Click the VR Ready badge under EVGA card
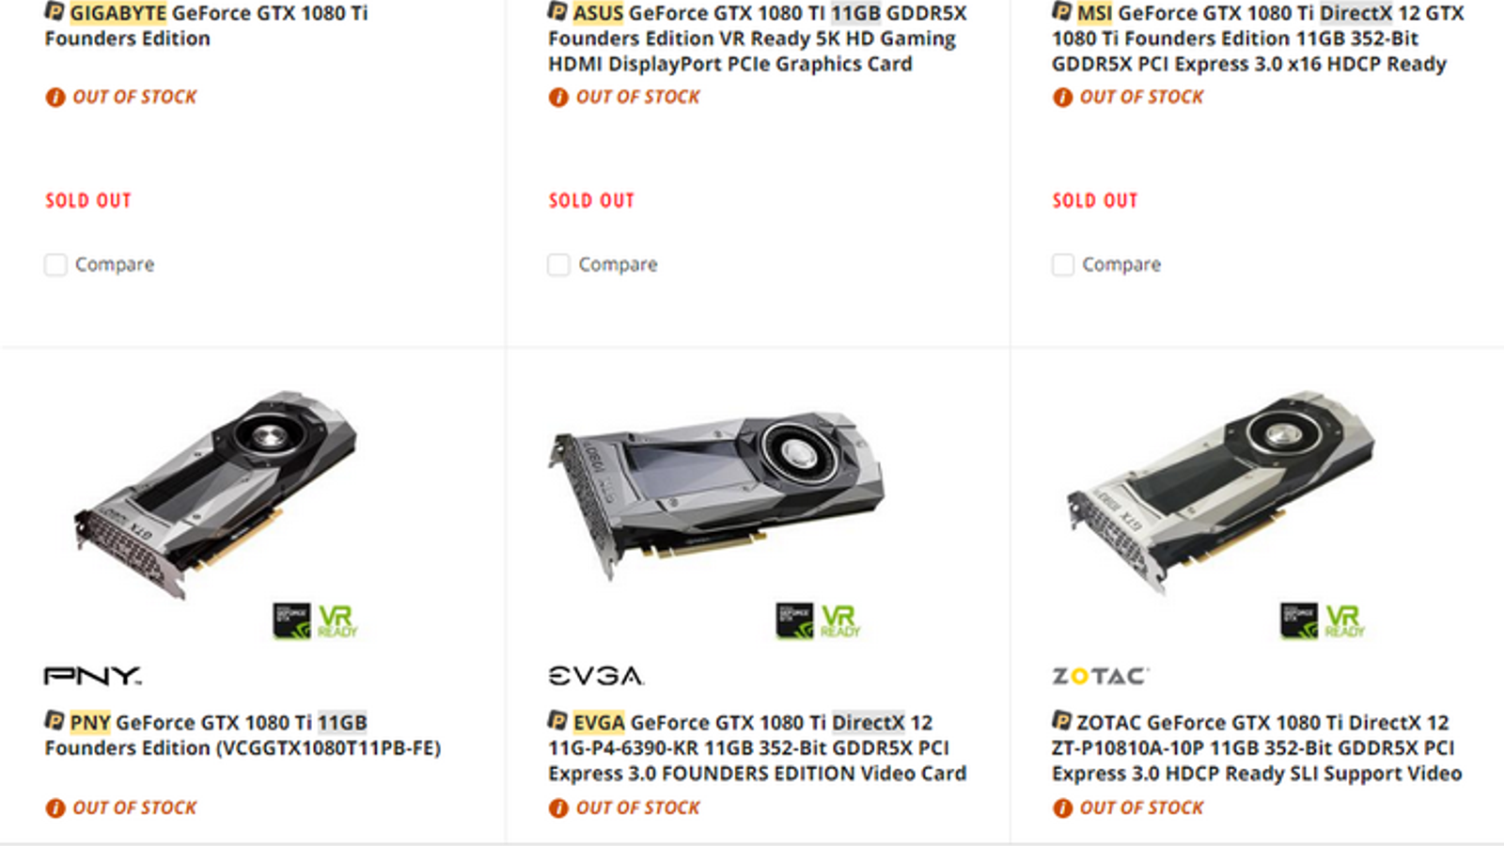1504x846 pixels. point(839,621)
